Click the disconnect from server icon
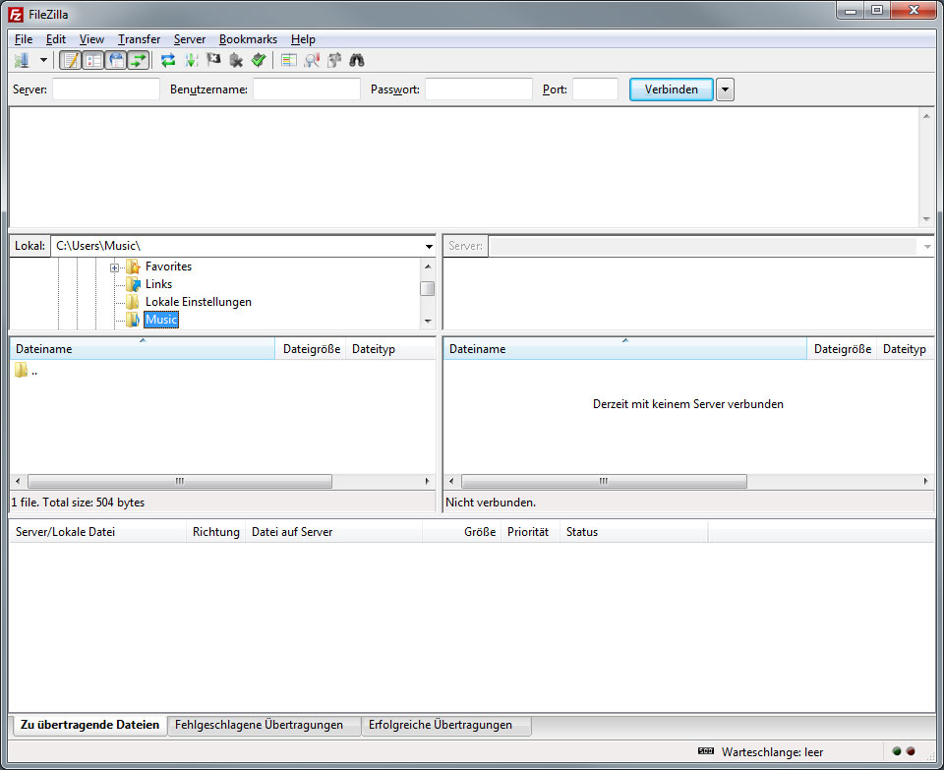The width and height of the screenshot is (944, 770). tap(236, 60)
